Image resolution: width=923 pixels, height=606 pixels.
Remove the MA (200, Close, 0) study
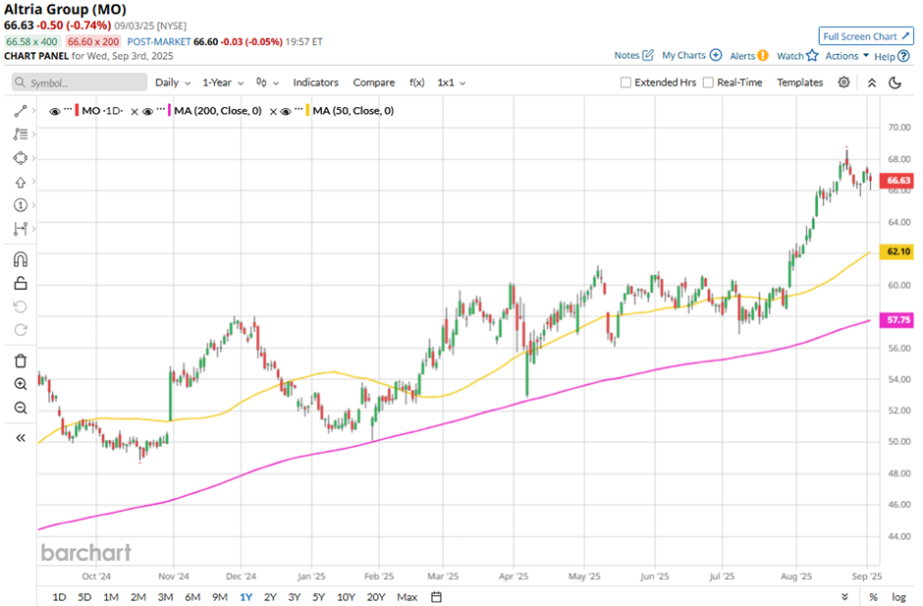point(273,111)
